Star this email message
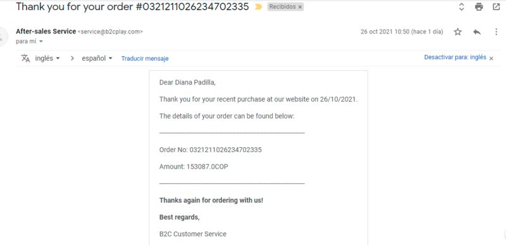Viewport: 506px width, 245px height. (x=457, y=32)
